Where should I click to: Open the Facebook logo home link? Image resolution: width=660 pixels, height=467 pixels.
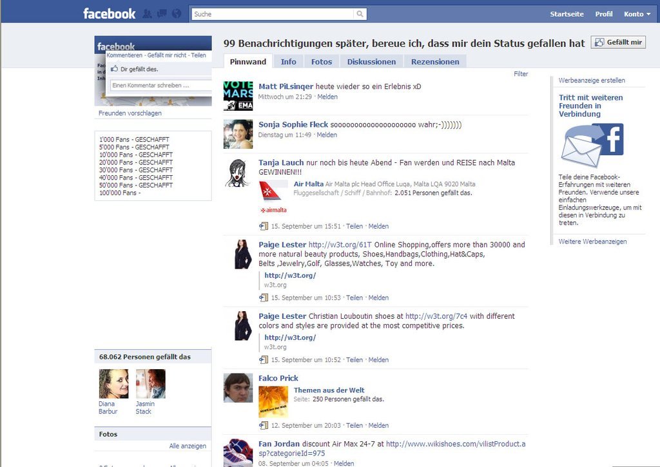[109, 14]
